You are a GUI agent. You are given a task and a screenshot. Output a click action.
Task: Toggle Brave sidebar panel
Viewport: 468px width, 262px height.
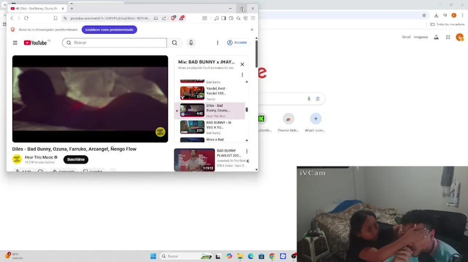click(x=224, y=18)
